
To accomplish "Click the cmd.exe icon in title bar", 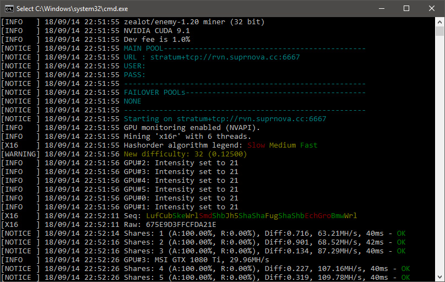I will pyautogui.click(x=9, y=9).
